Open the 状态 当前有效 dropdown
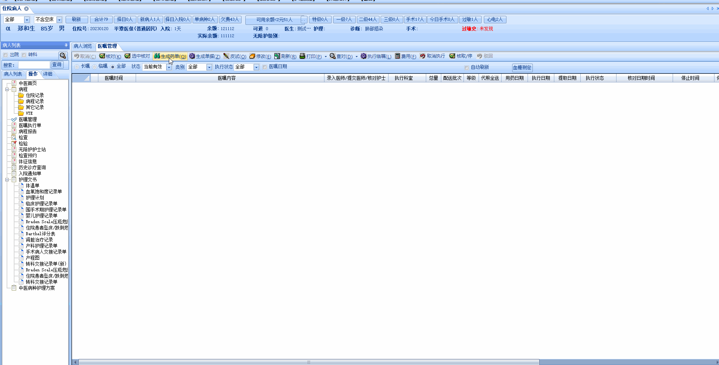 [169, 67]
